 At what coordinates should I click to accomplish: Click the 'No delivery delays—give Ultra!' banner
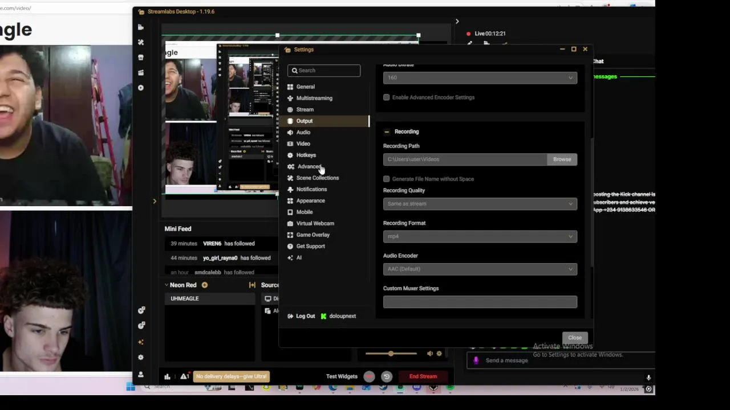[x=231, y=376]
